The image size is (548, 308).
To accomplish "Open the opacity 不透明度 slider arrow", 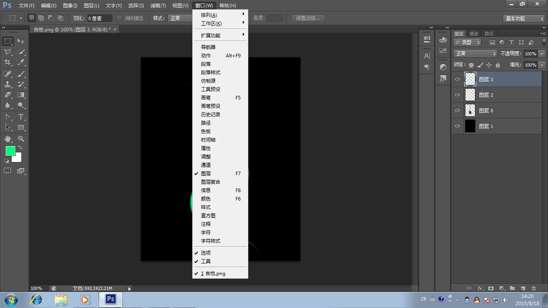I will [x=542, y=53].
